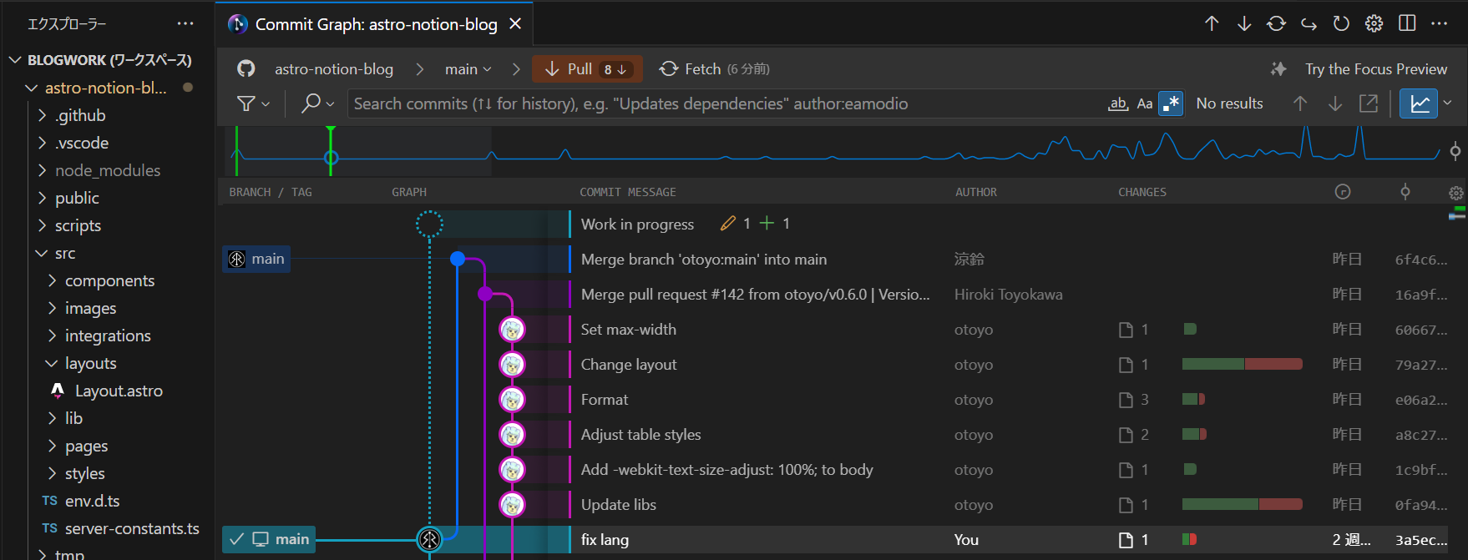Image resolution: width=1468 pixels, height=560 pixels.
Task: Split the editor with the layout icon
Action: tap(1407, 23)
